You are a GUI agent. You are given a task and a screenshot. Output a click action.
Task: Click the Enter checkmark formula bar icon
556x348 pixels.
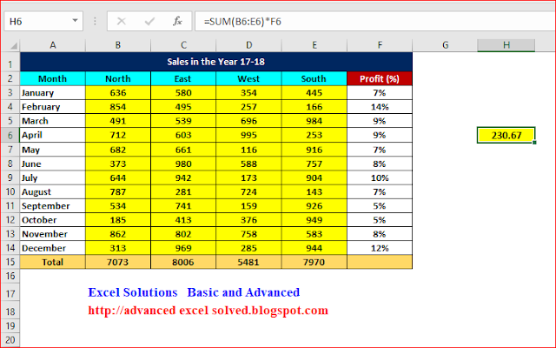[x=149, y=22]
